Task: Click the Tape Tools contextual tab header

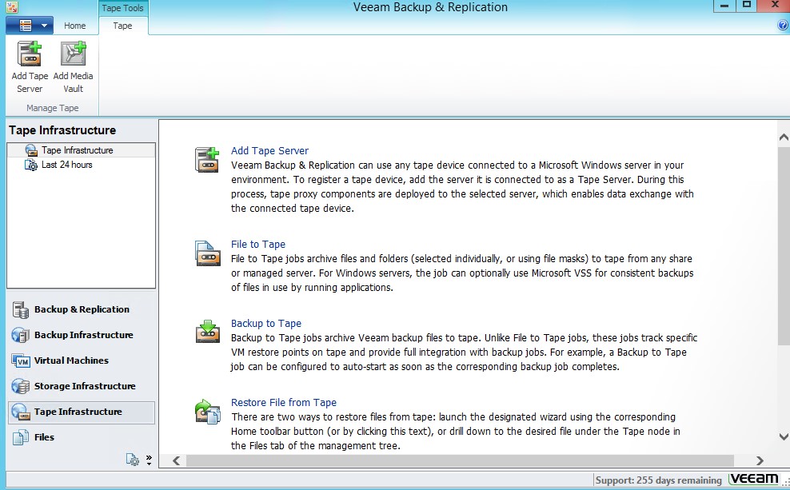Action: pyautogui.click(x=122, y=8)
